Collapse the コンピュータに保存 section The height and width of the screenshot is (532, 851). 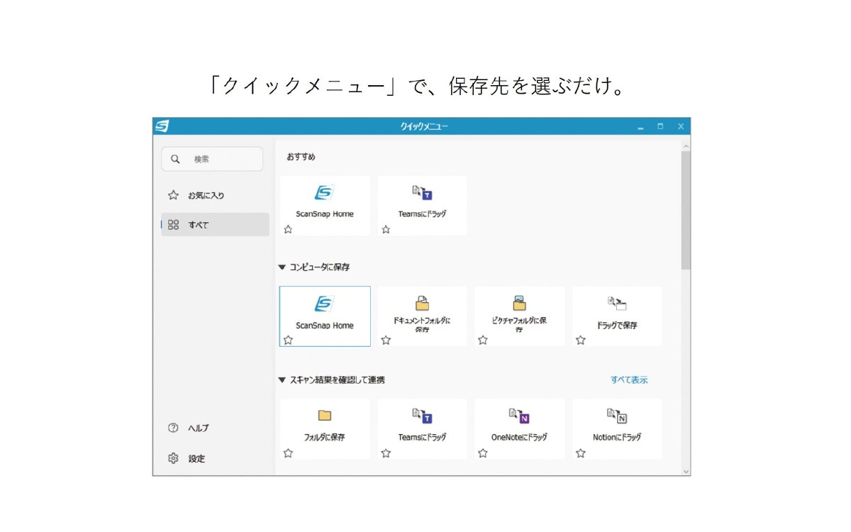click(x=282, y=267)
